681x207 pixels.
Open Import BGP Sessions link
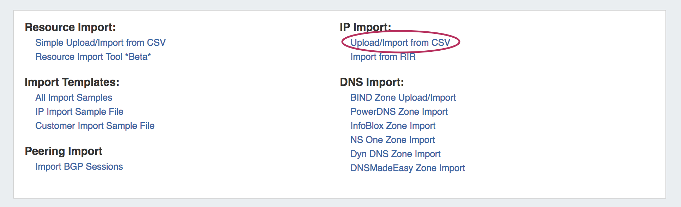[x=79, y=167]
